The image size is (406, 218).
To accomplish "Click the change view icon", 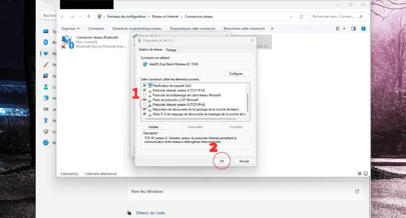I will coord(338,28).
